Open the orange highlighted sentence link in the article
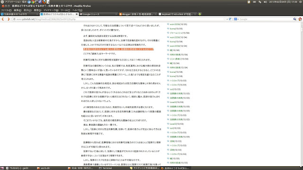 (118, 49)
